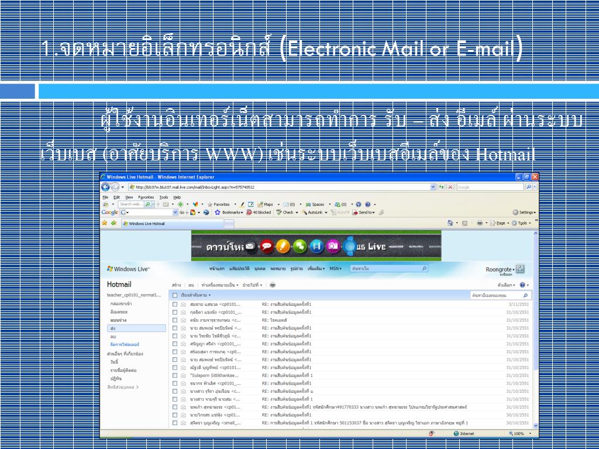Click the message list vertical scrollbar
This screenshot has width=599, height=449.
(x=536, y=330)
